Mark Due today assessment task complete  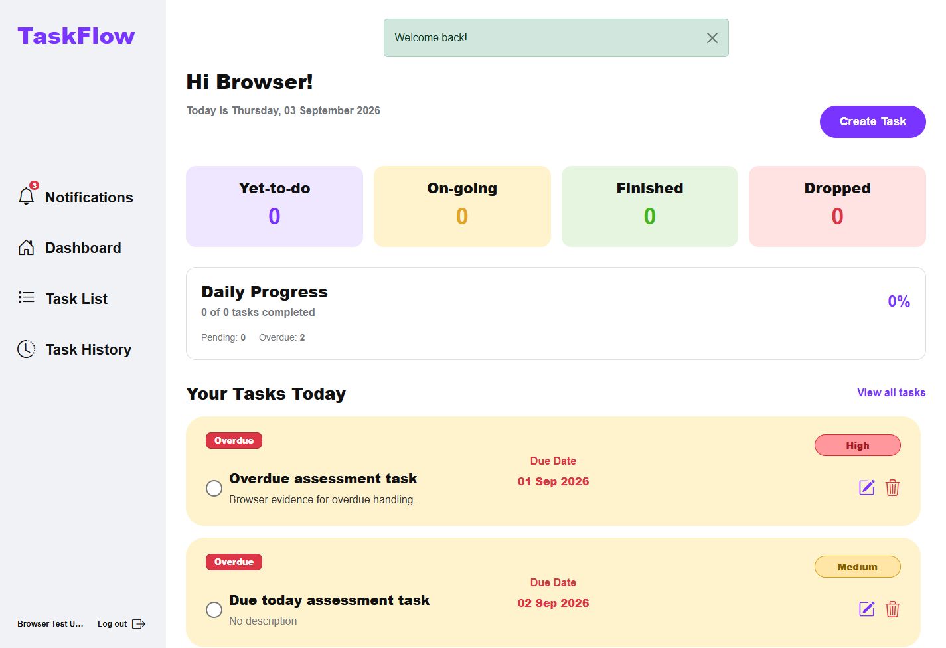[x=214, y=609]
